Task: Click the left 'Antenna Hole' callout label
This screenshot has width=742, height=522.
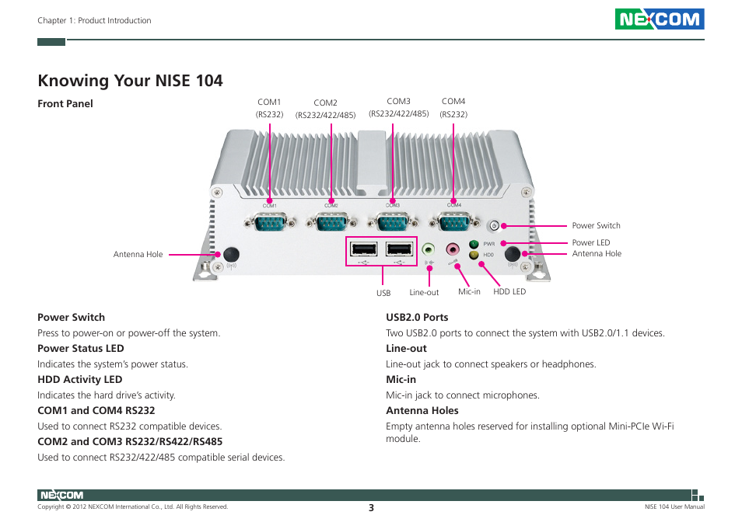Action: 138,254
